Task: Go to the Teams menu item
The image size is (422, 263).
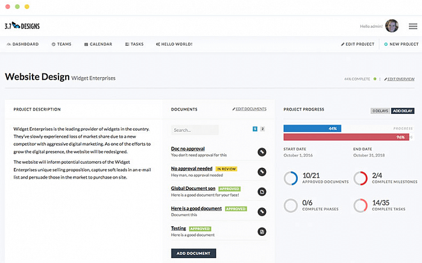Action: click(x=61, y=44)
